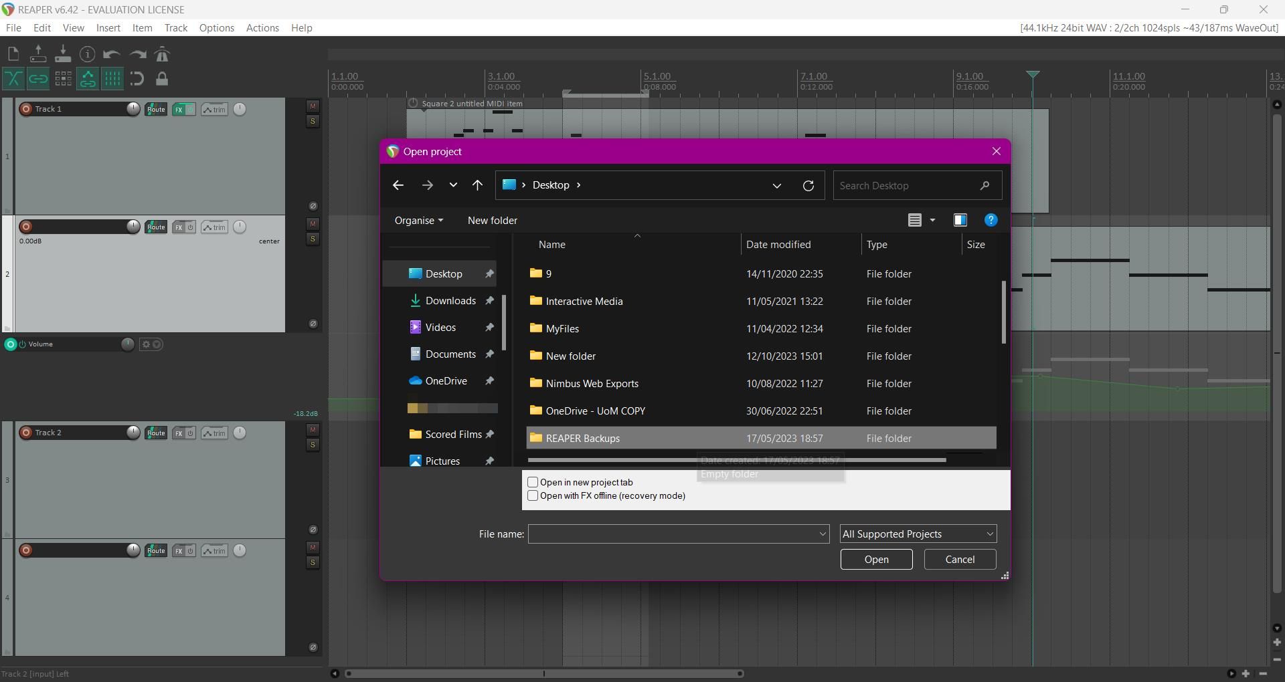The width and height of the screenshot is (1285, 682).
Task: Click refresh icon in Open project dialog
Action: pos(808,186)
